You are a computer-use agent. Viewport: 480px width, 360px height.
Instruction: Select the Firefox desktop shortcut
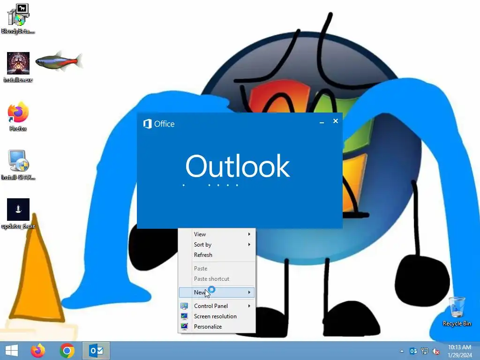tap(18, 116)
